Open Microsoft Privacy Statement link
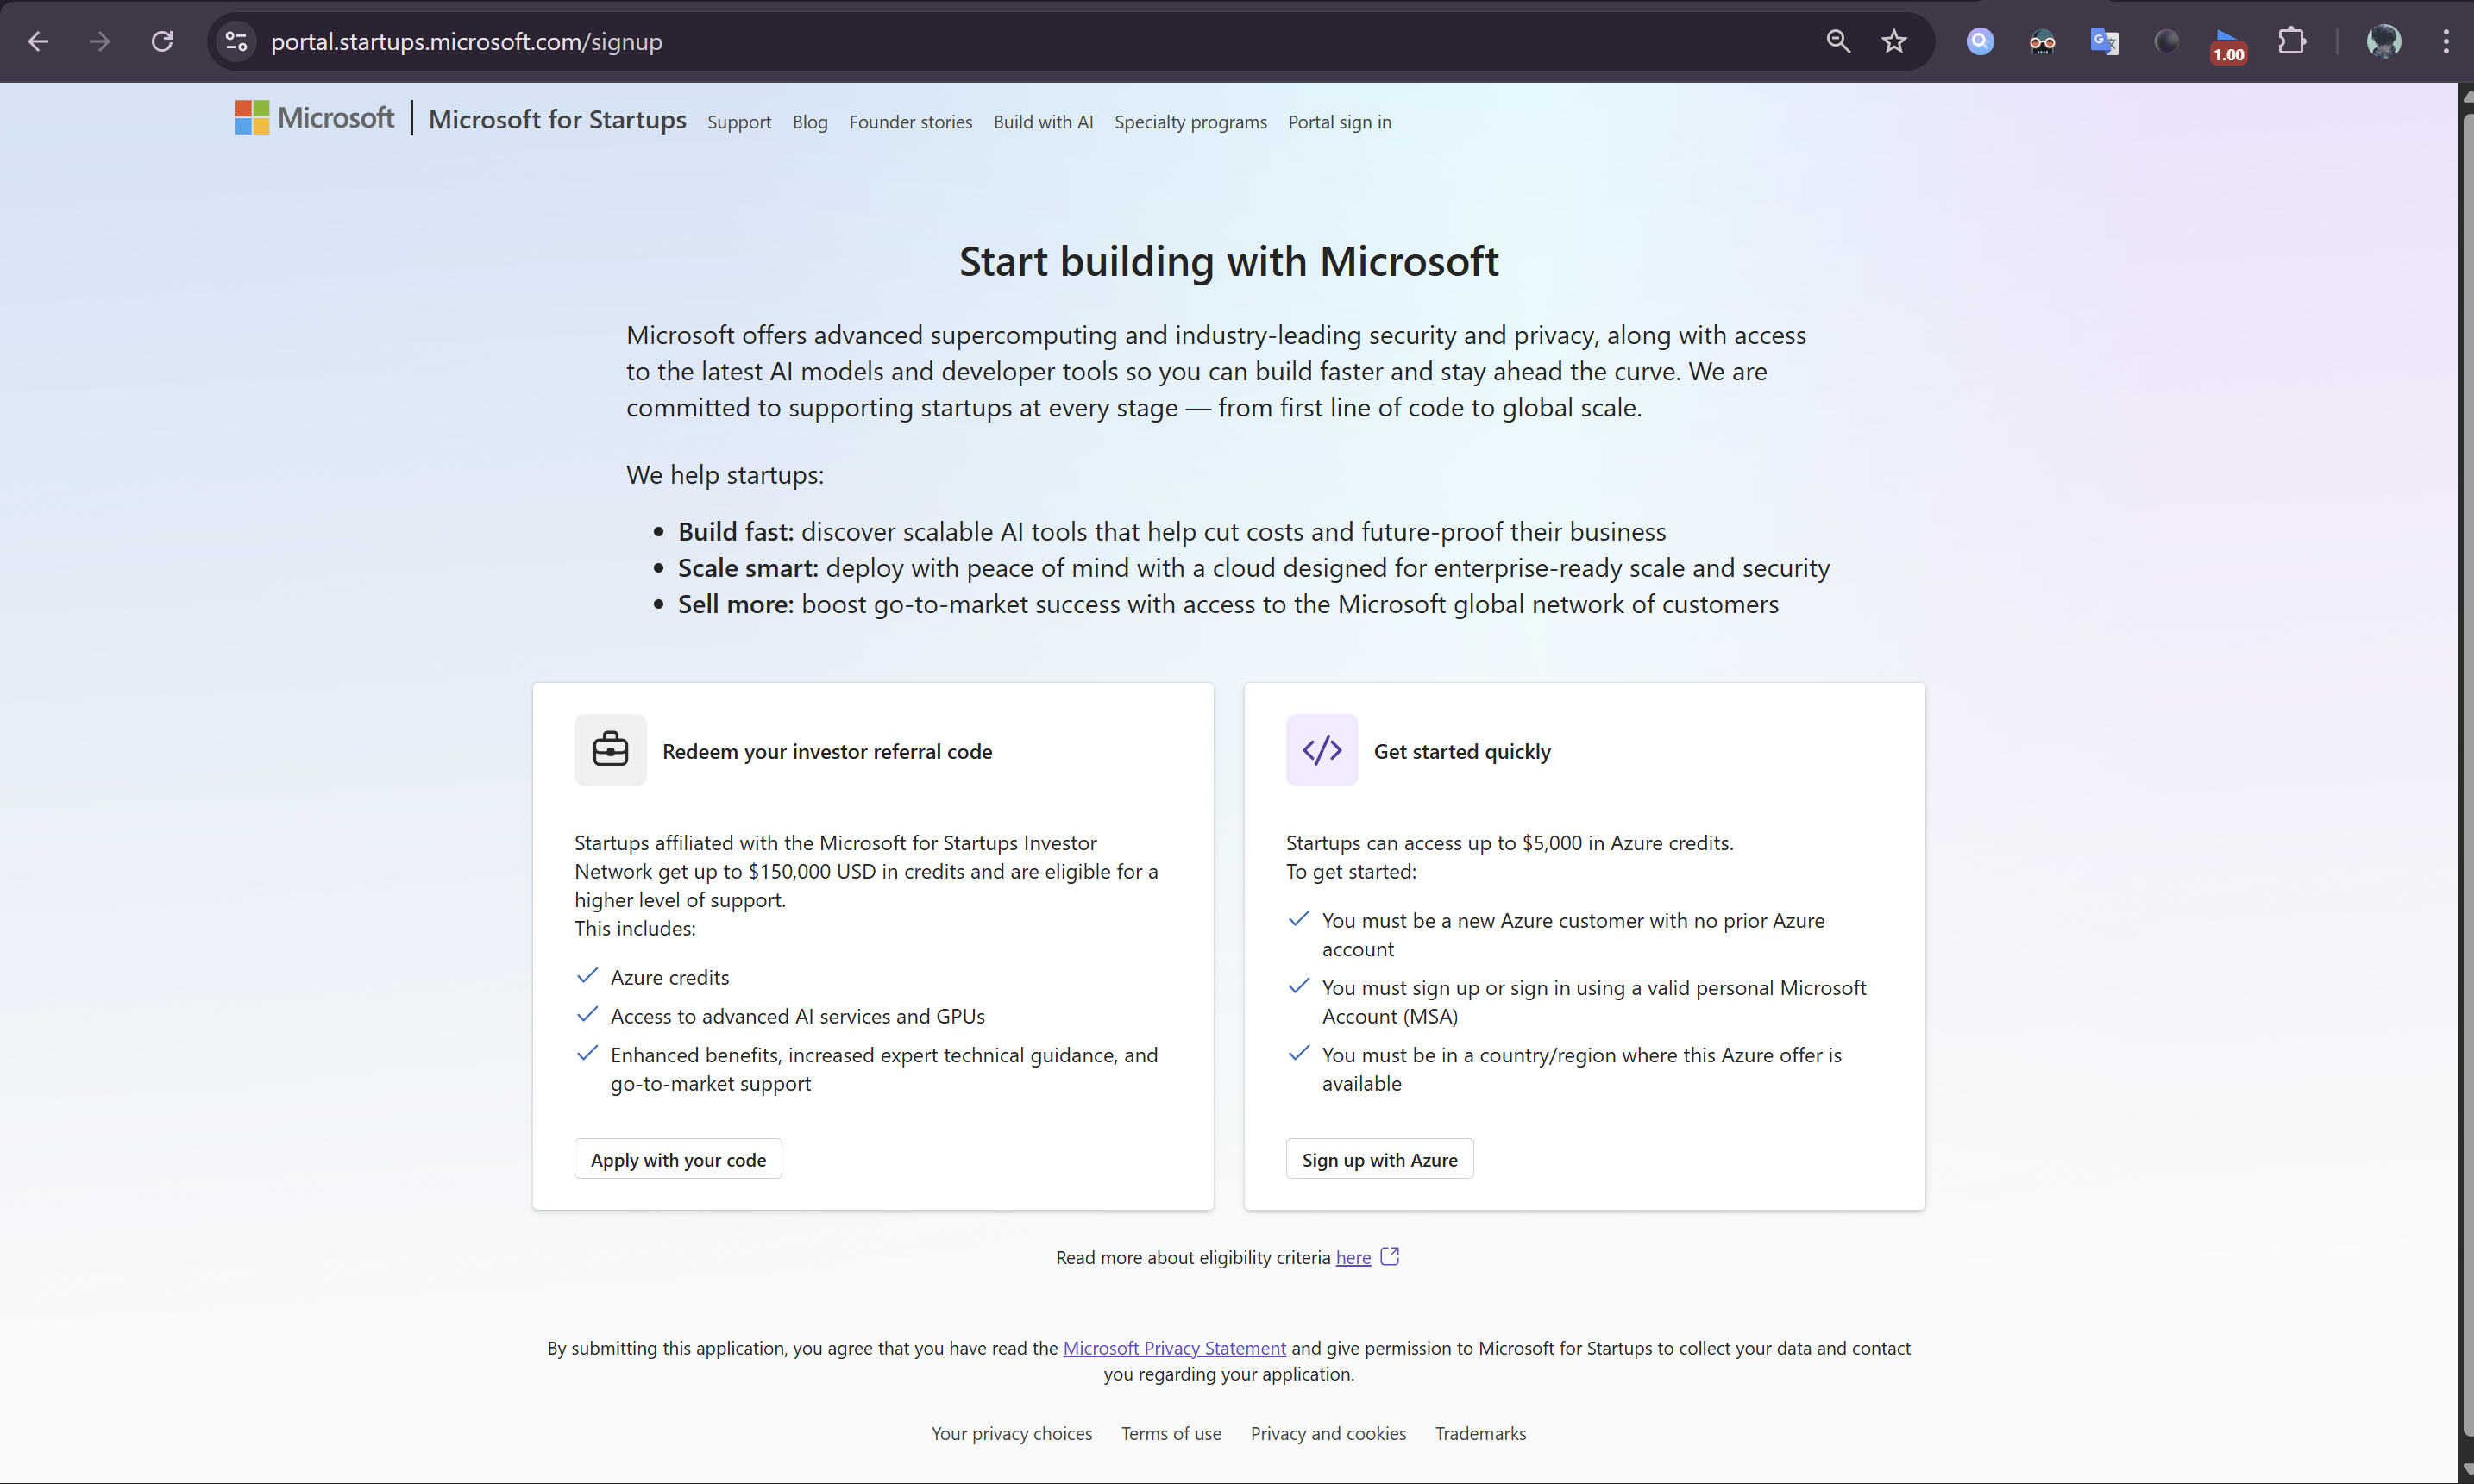This screenshot has width=2474, height=1484. [x=1175, y=1348]
